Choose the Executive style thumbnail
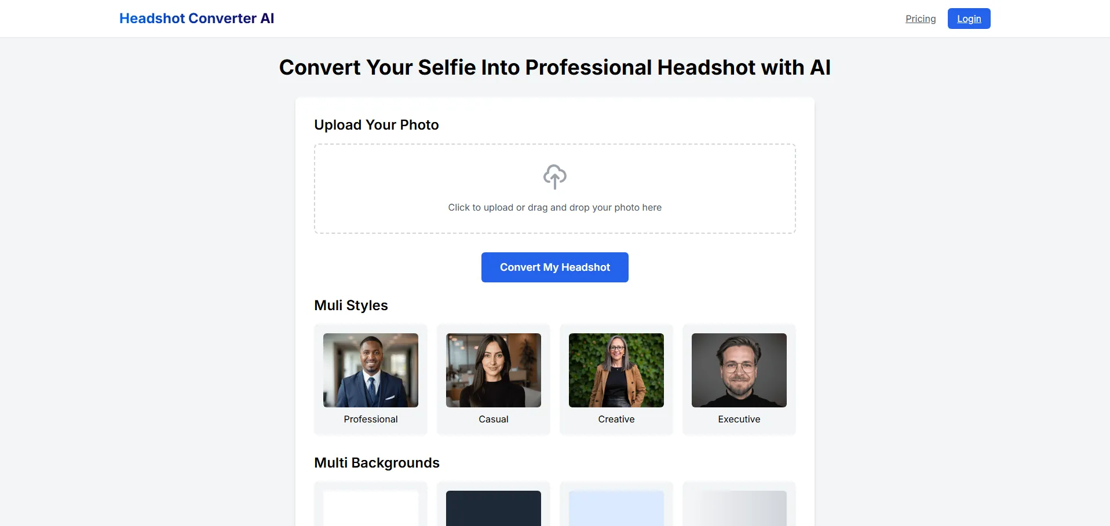This screenshot has width=1110, height=526. [739, 370]
